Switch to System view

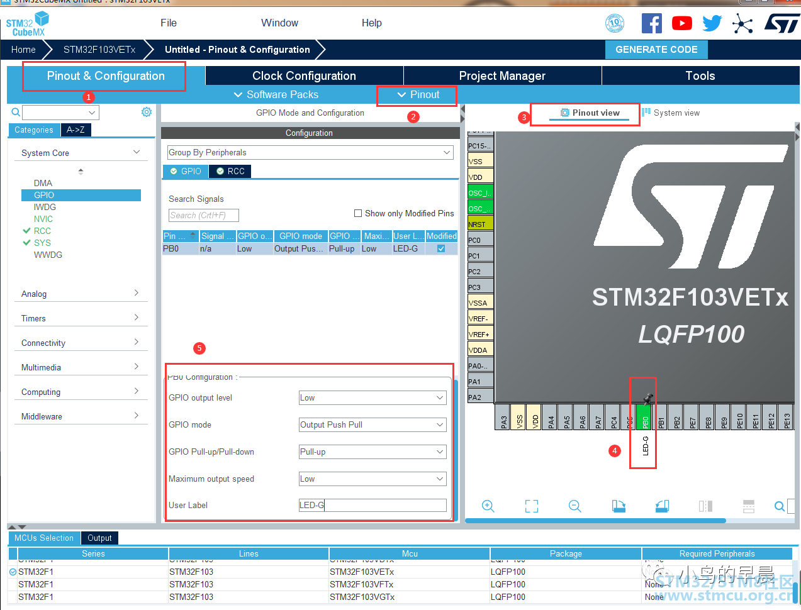pos(670,113)
